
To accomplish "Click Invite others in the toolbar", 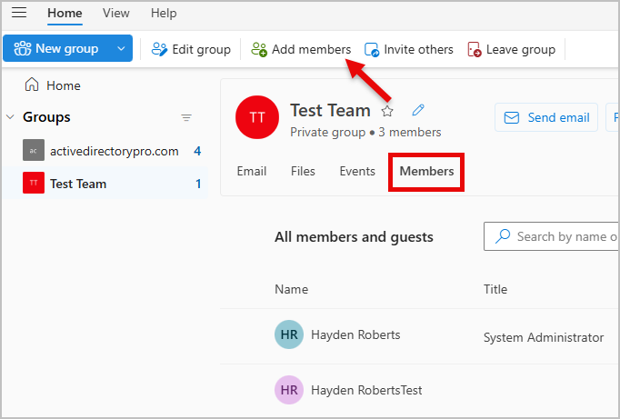I will click(x=408, y=49).
